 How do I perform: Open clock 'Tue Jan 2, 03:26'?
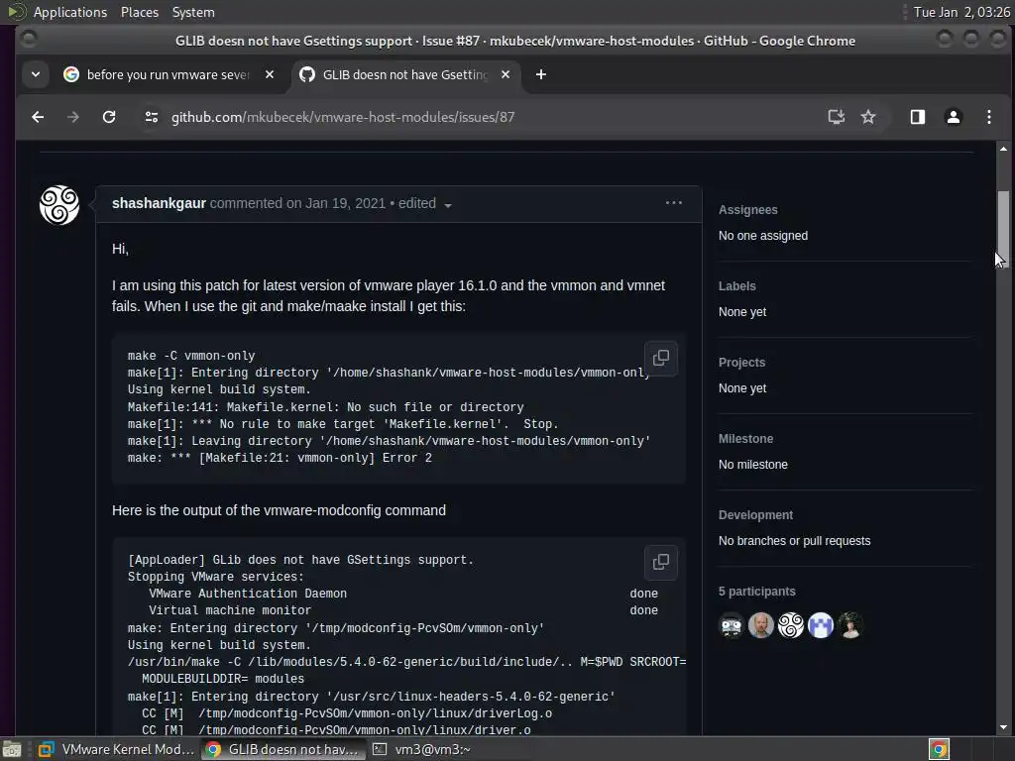point(961,12)
